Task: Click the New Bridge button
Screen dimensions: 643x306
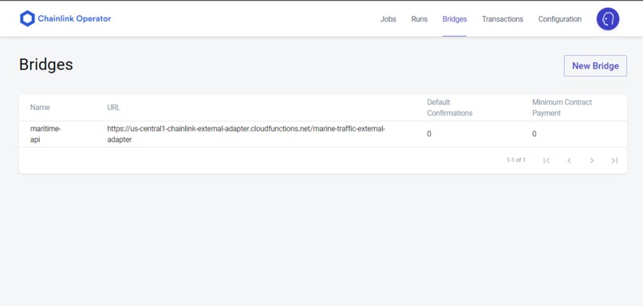Action: 595,66
